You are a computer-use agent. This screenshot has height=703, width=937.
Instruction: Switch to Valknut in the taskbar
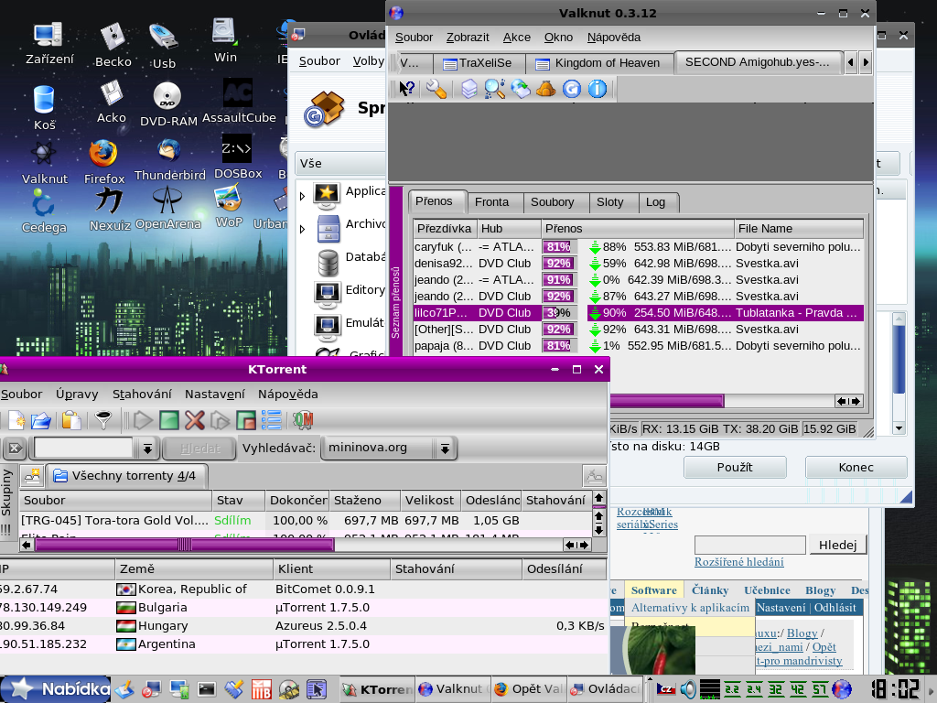(x=452, y=689)
